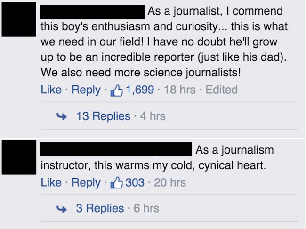Open the journalism instructor's redacted profile picture
This screenshot has height=229, width=306.
click(19, 157)
